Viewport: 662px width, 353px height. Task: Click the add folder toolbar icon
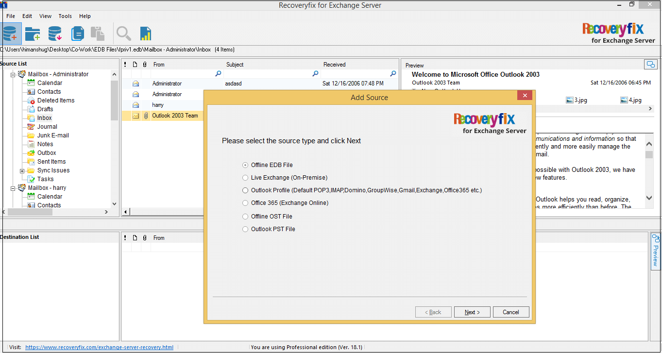[x=33, y=34]
